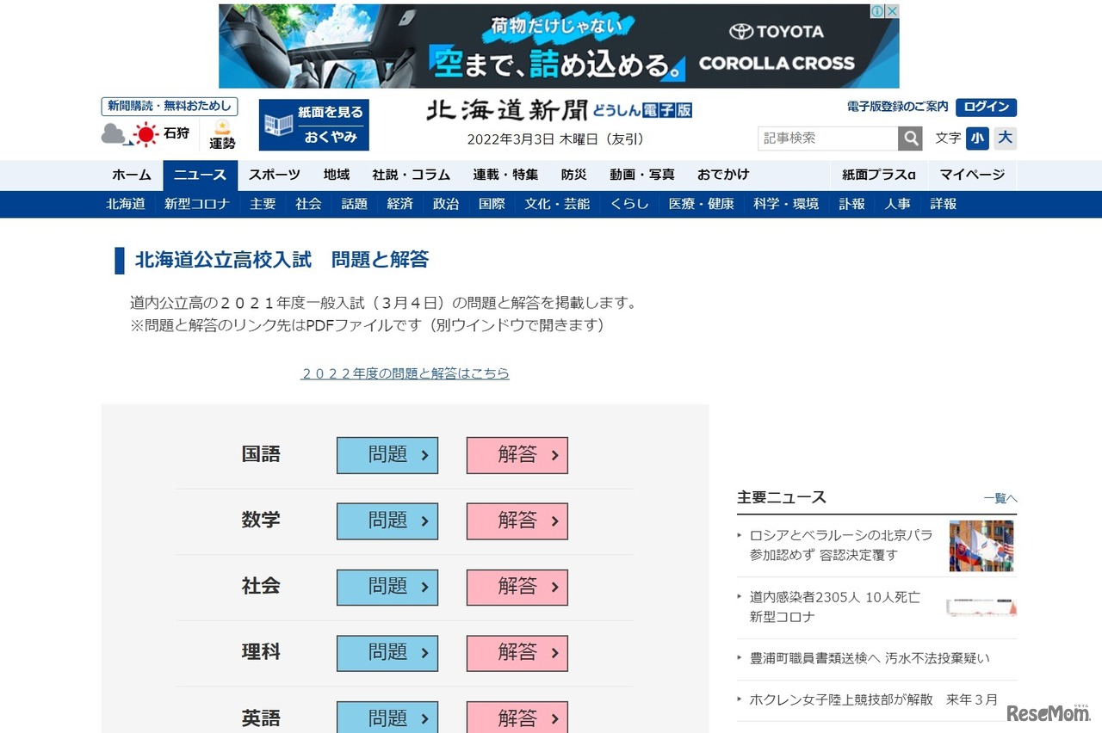
Task: Toggle 大 large font size
Action: (1004, 138)
